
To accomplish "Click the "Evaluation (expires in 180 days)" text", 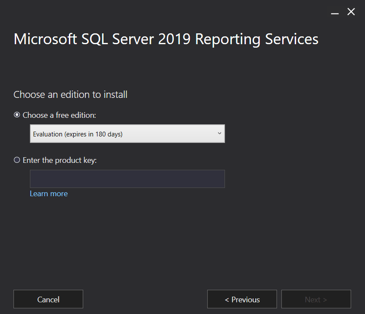I will tap(78, 134).
